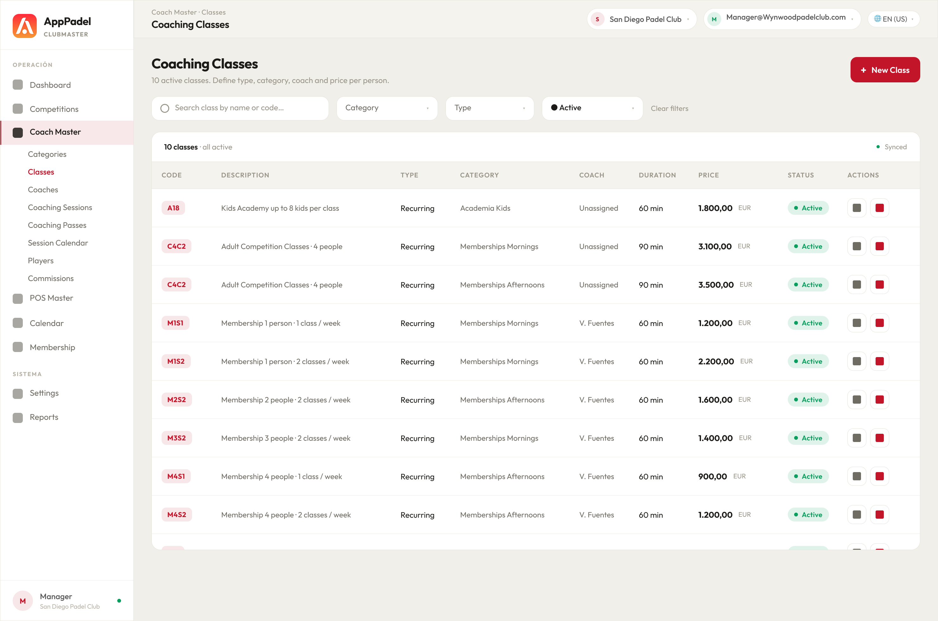The width and height of the screenshot is (938, 621).
Task: Delete C4C2 Memberships Mornings class
Action: (x=879, y=246)
